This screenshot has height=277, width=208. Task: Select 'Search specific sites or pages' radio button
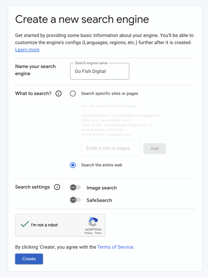coord(73,94)
